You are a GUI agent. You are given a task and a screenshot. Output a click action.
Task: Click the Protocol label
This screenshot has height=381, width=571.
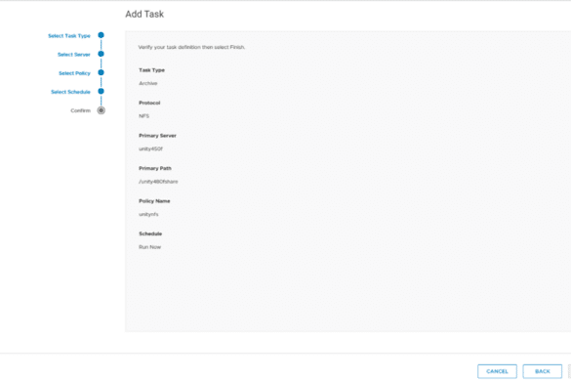pyautogui.click(x=149, y=103)
